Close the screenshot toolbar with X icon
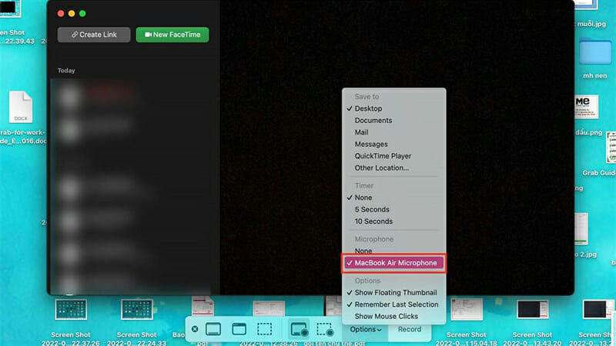The image size is (616, 346). point(195,329)
